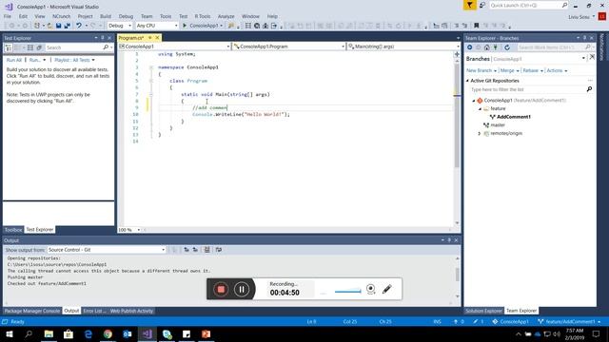Screen dimensions: 609x342
Task: Pin the Test Explorer panel with auto-hide
Action: 103,38
